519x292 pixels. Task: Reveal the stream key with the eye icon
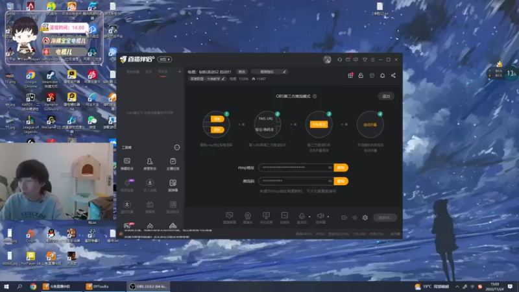pyautogui.click(x=330, y=181)
